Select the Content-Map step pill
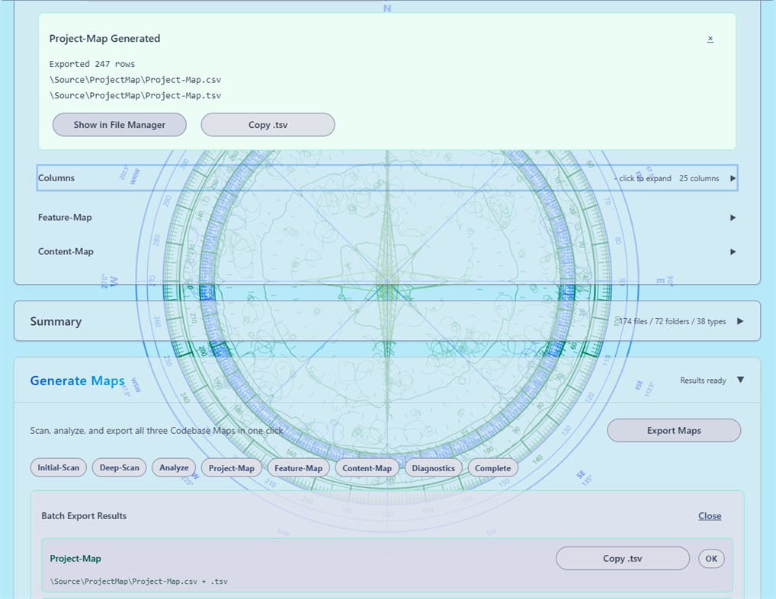This screenshot has height=599, width=776. coord(367,468)
